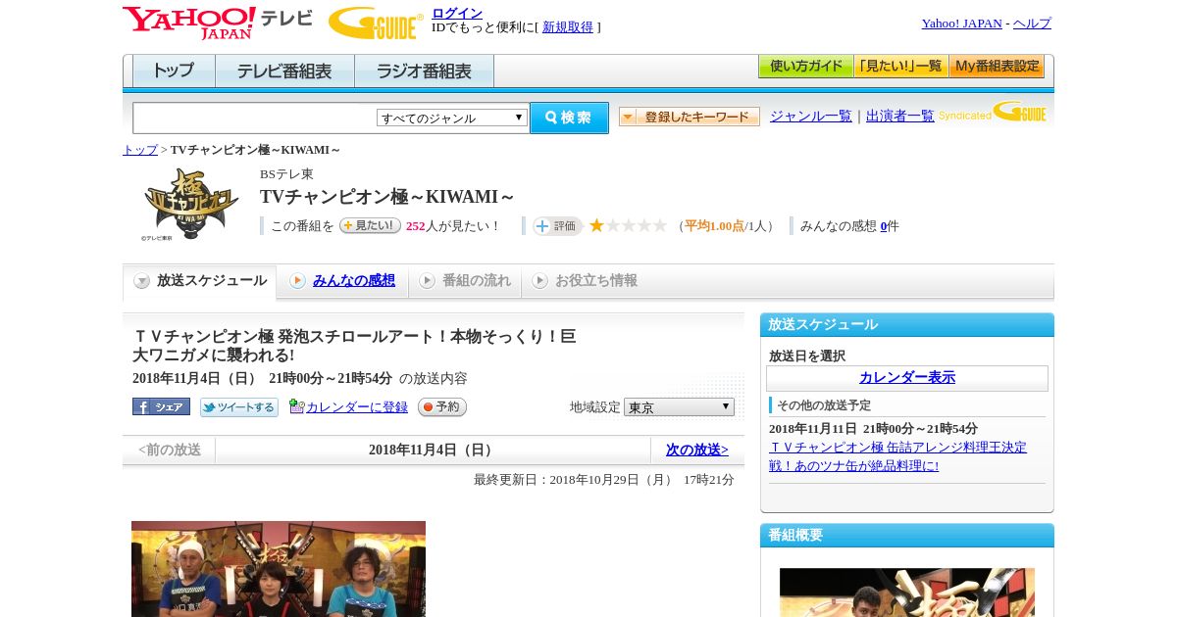
Task: Click the Facebook シェア button
Action: coord(161,406)
